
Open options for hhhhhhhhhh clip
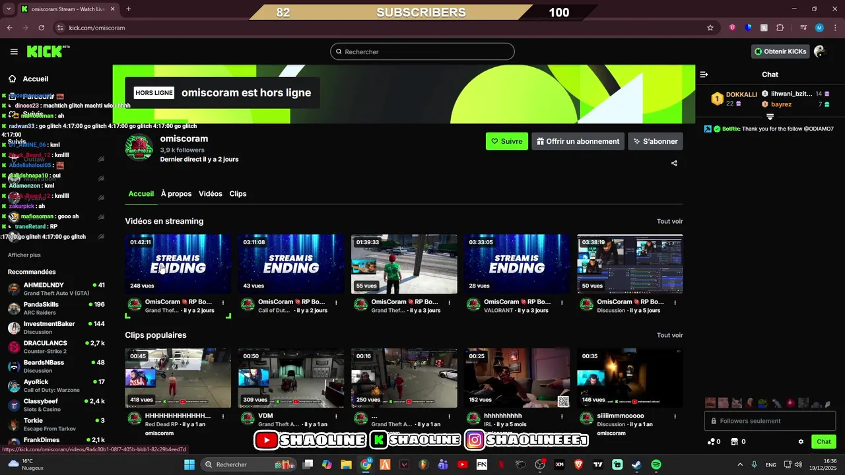tap(562, 416)
